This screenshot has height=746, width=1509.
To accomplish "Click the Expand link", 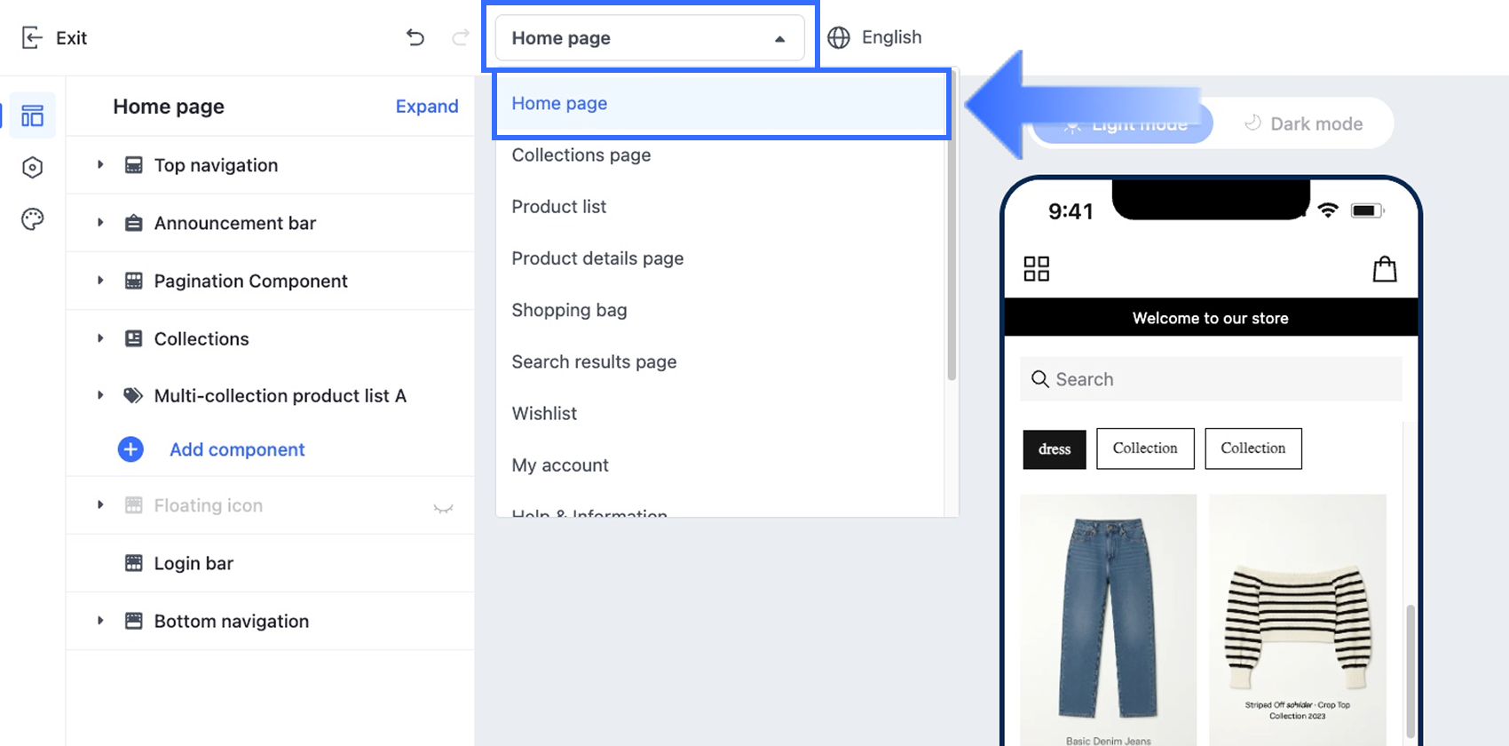I will (427, 107).
